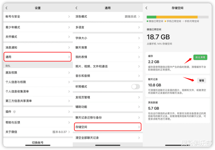Open 深色模式 setting
This screenshot has width=215, height=150.
[x=108, y=17]
